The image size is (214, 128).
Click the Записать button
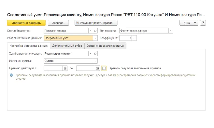click(x=58, y=23)
